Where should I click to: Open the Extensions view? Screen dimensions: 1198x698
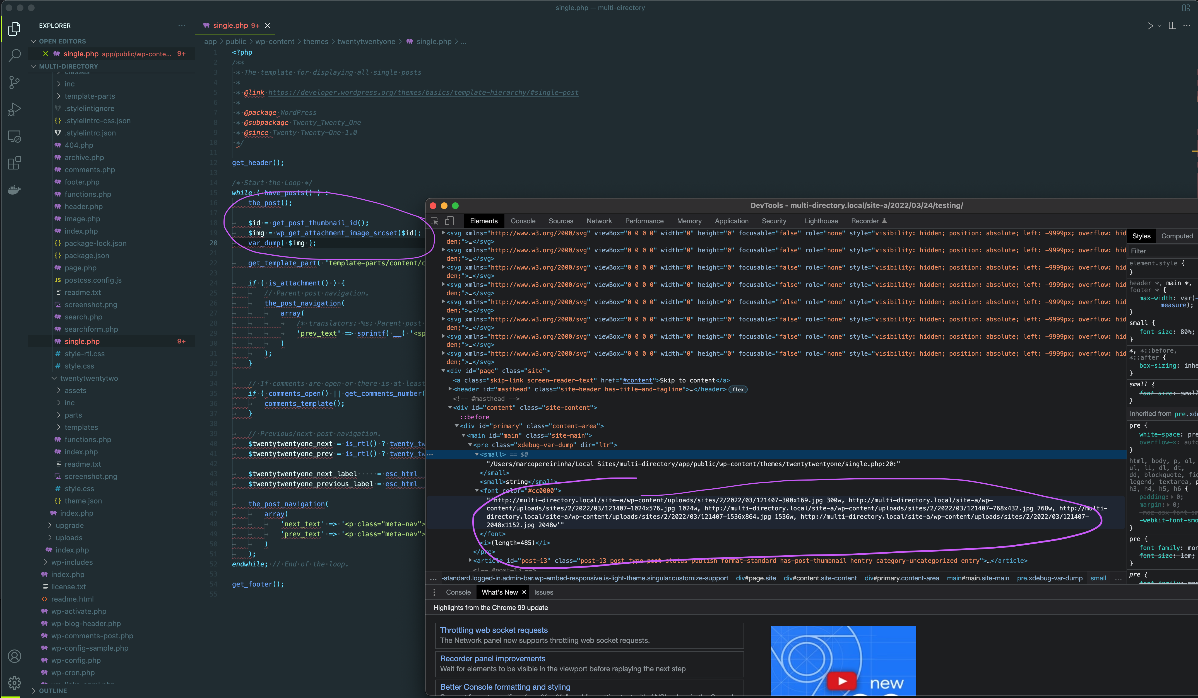pos(14,163)
